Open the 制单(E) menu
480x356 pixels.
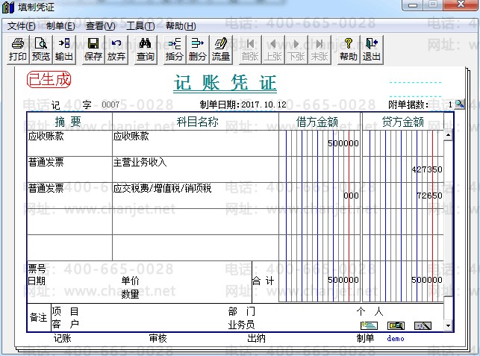pyautogui.click(x=60, y=26)
